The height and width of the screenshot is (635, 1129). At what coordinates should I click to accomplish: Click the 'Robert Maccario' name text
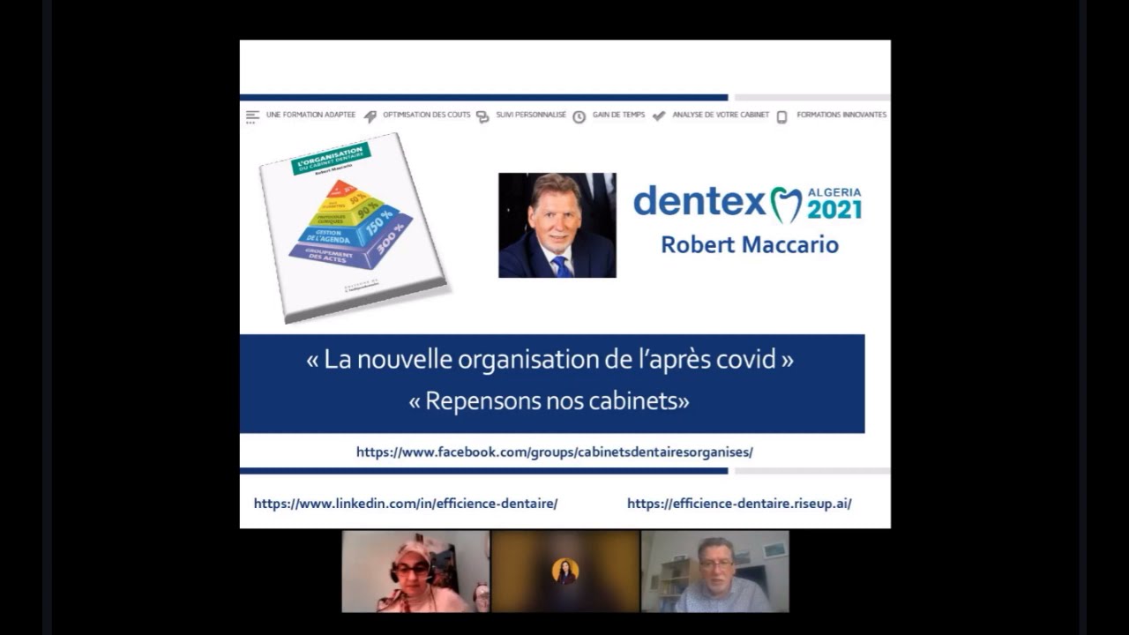pyautogui.click(x=750, y=244)
